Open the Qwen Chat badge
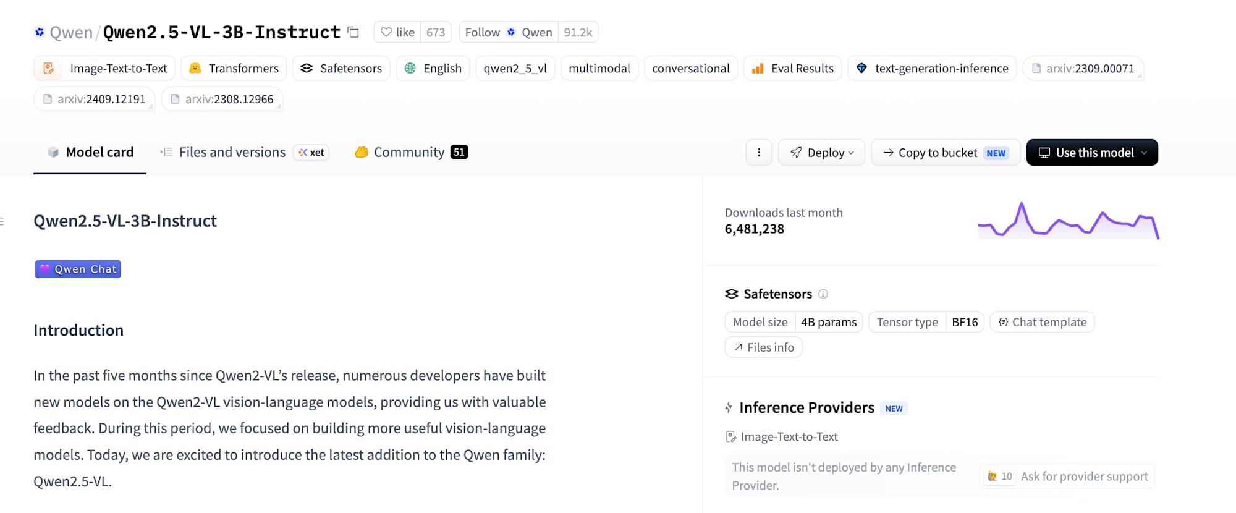This screenshot has height=513, width=1236. tap(78, 269)
